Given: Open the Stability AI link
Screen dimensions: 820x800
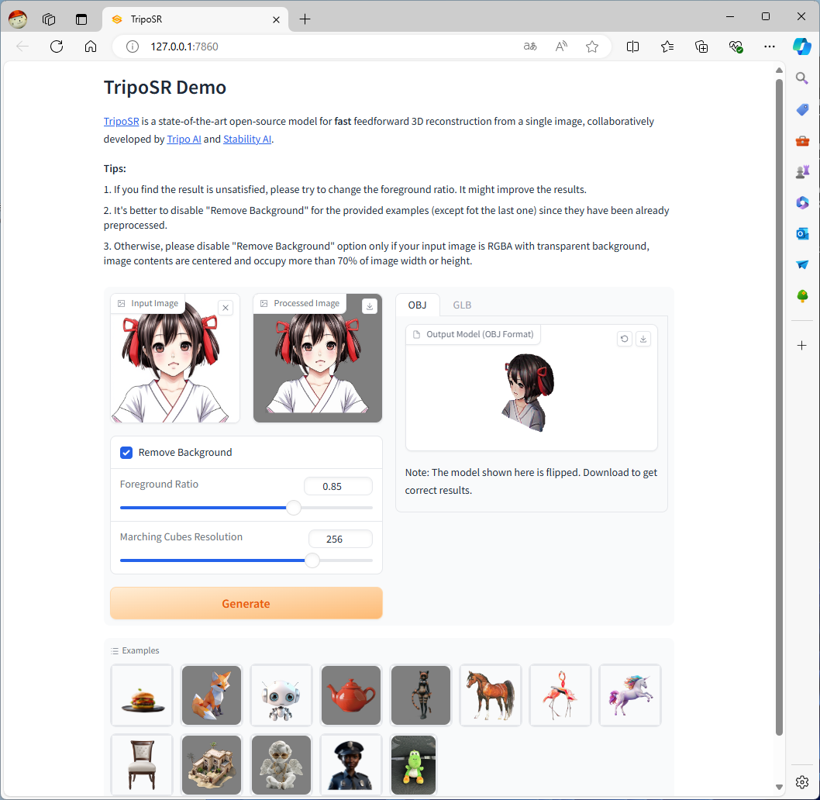Looking at the screenshot, I should [x=247, y=140].
